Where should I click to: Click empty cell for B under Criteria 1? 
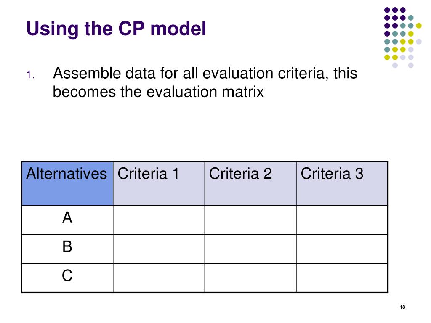[x=159, y=249]
